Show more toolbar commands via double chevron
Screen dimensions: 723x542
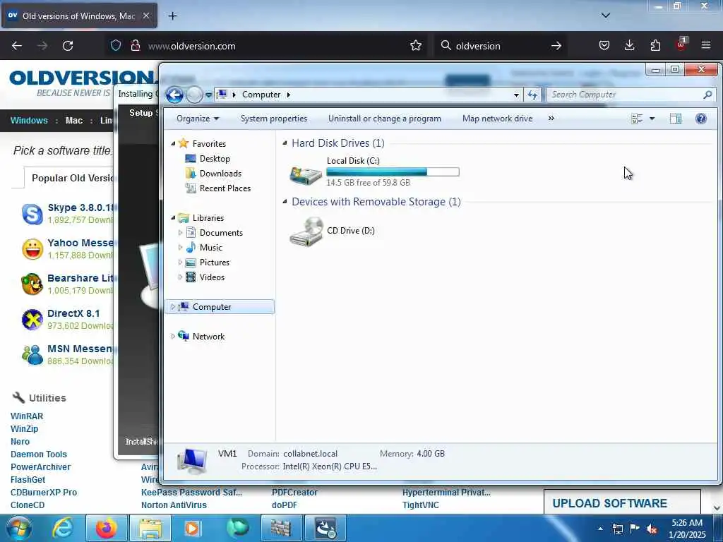551,119
